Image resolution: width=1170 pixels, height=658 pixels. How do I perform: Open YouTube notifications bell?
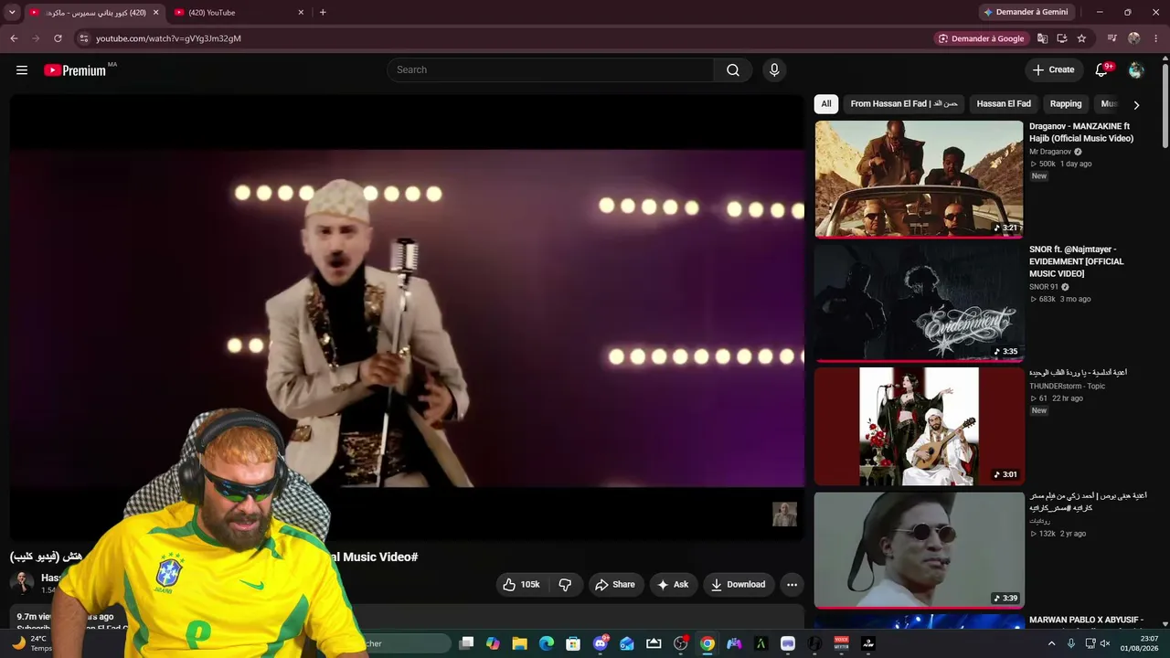(x=1102, y=70)
